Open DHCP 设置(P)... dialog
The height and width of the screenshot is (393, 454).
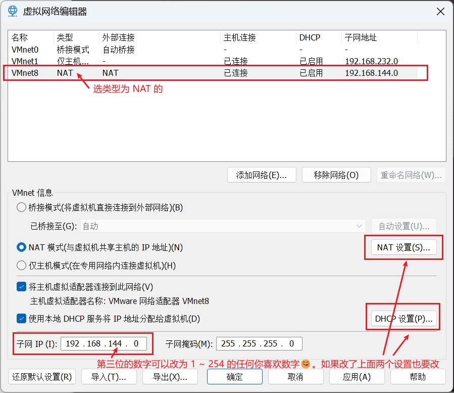[403, 319]
